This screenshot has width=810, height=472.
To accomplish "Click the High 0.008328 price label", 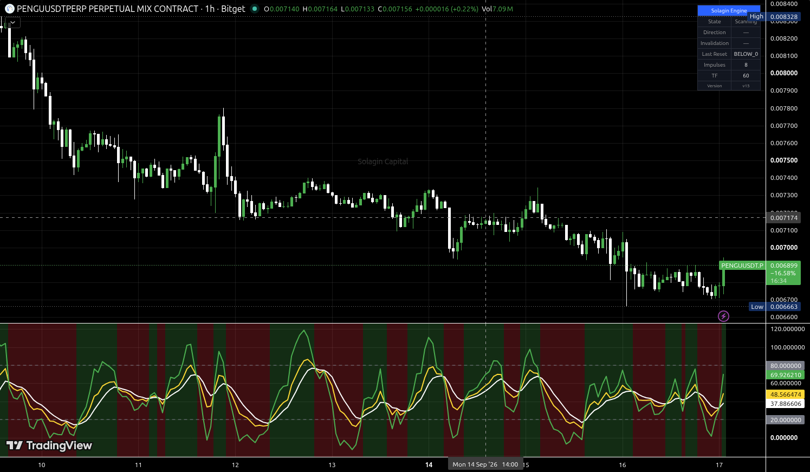I will [x=774, y=17].
